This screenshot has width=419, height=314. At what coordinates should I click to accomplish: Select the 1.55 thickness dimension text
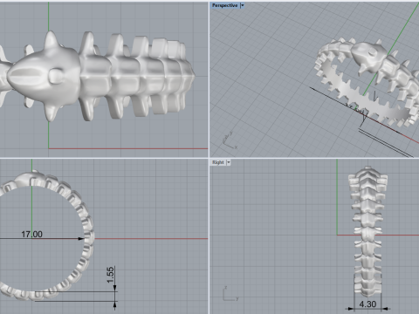(x=110, y=275)
